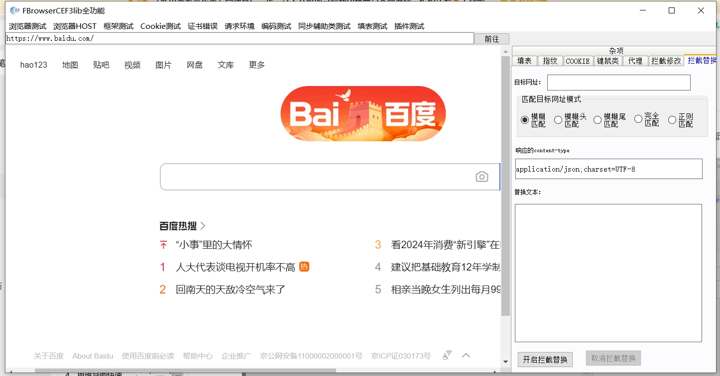Open the 浏览器HOST menu
The width and height of the screenshot is (720, 376).
pyautogui.click(x=75, y=26)
